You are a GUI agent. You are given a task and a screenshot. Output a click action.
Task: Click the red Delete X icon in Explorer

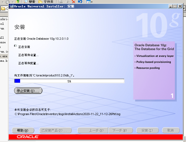click(74, 2)
